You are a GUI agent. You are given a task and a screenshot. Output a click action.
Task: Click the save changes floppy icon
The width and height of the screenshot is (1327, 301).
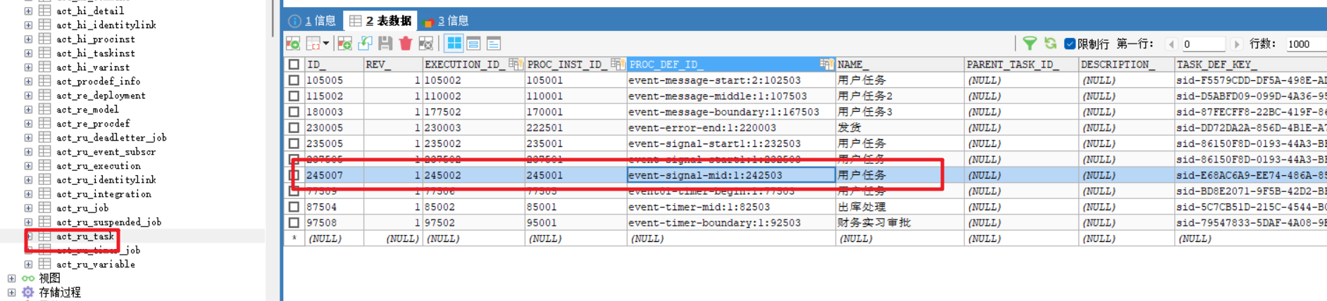pyautogui.click(x=385, y=44)
